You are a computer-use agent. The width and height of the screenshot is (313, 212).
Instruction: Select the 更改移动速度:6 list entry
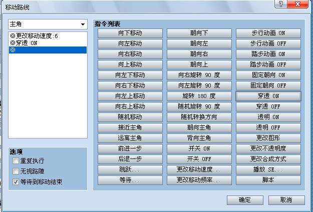(x=48, y=36)
